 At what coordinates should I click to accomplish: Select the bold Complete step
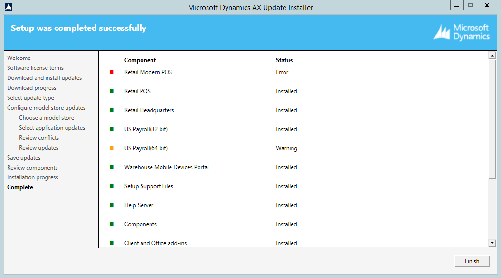[20, 187]
